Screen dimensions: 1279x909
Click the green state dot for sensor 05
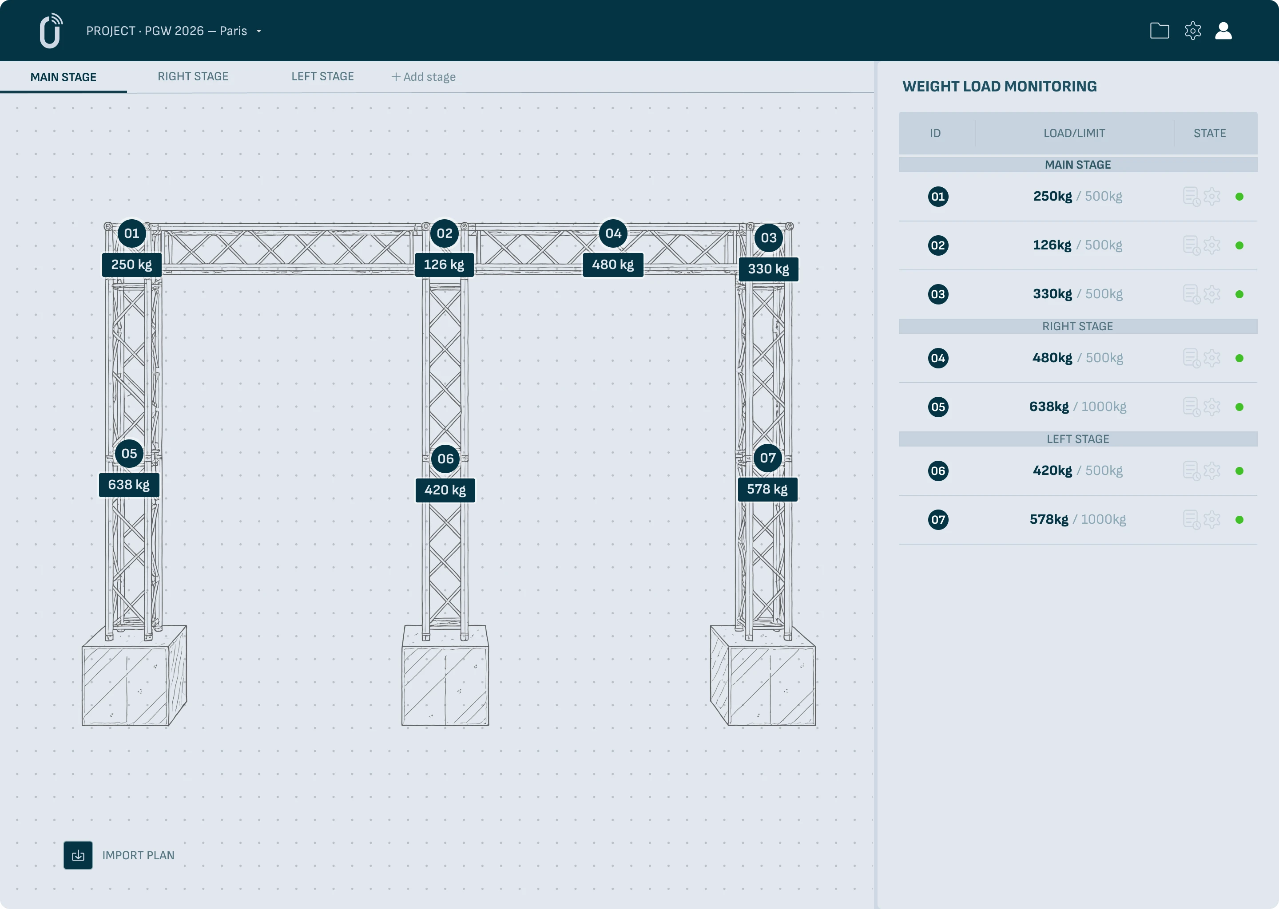(1239, 407)
